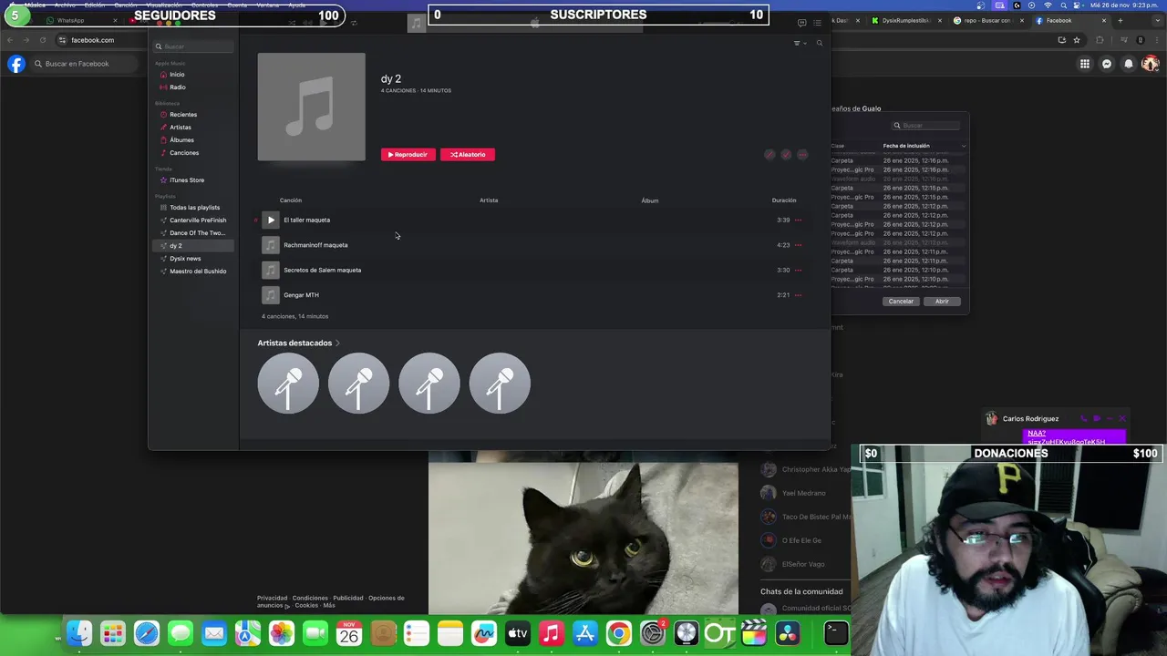Screen dimensions: 1167x656
Task: Select Recientes in the library
Action: click(x=182, y=115)
